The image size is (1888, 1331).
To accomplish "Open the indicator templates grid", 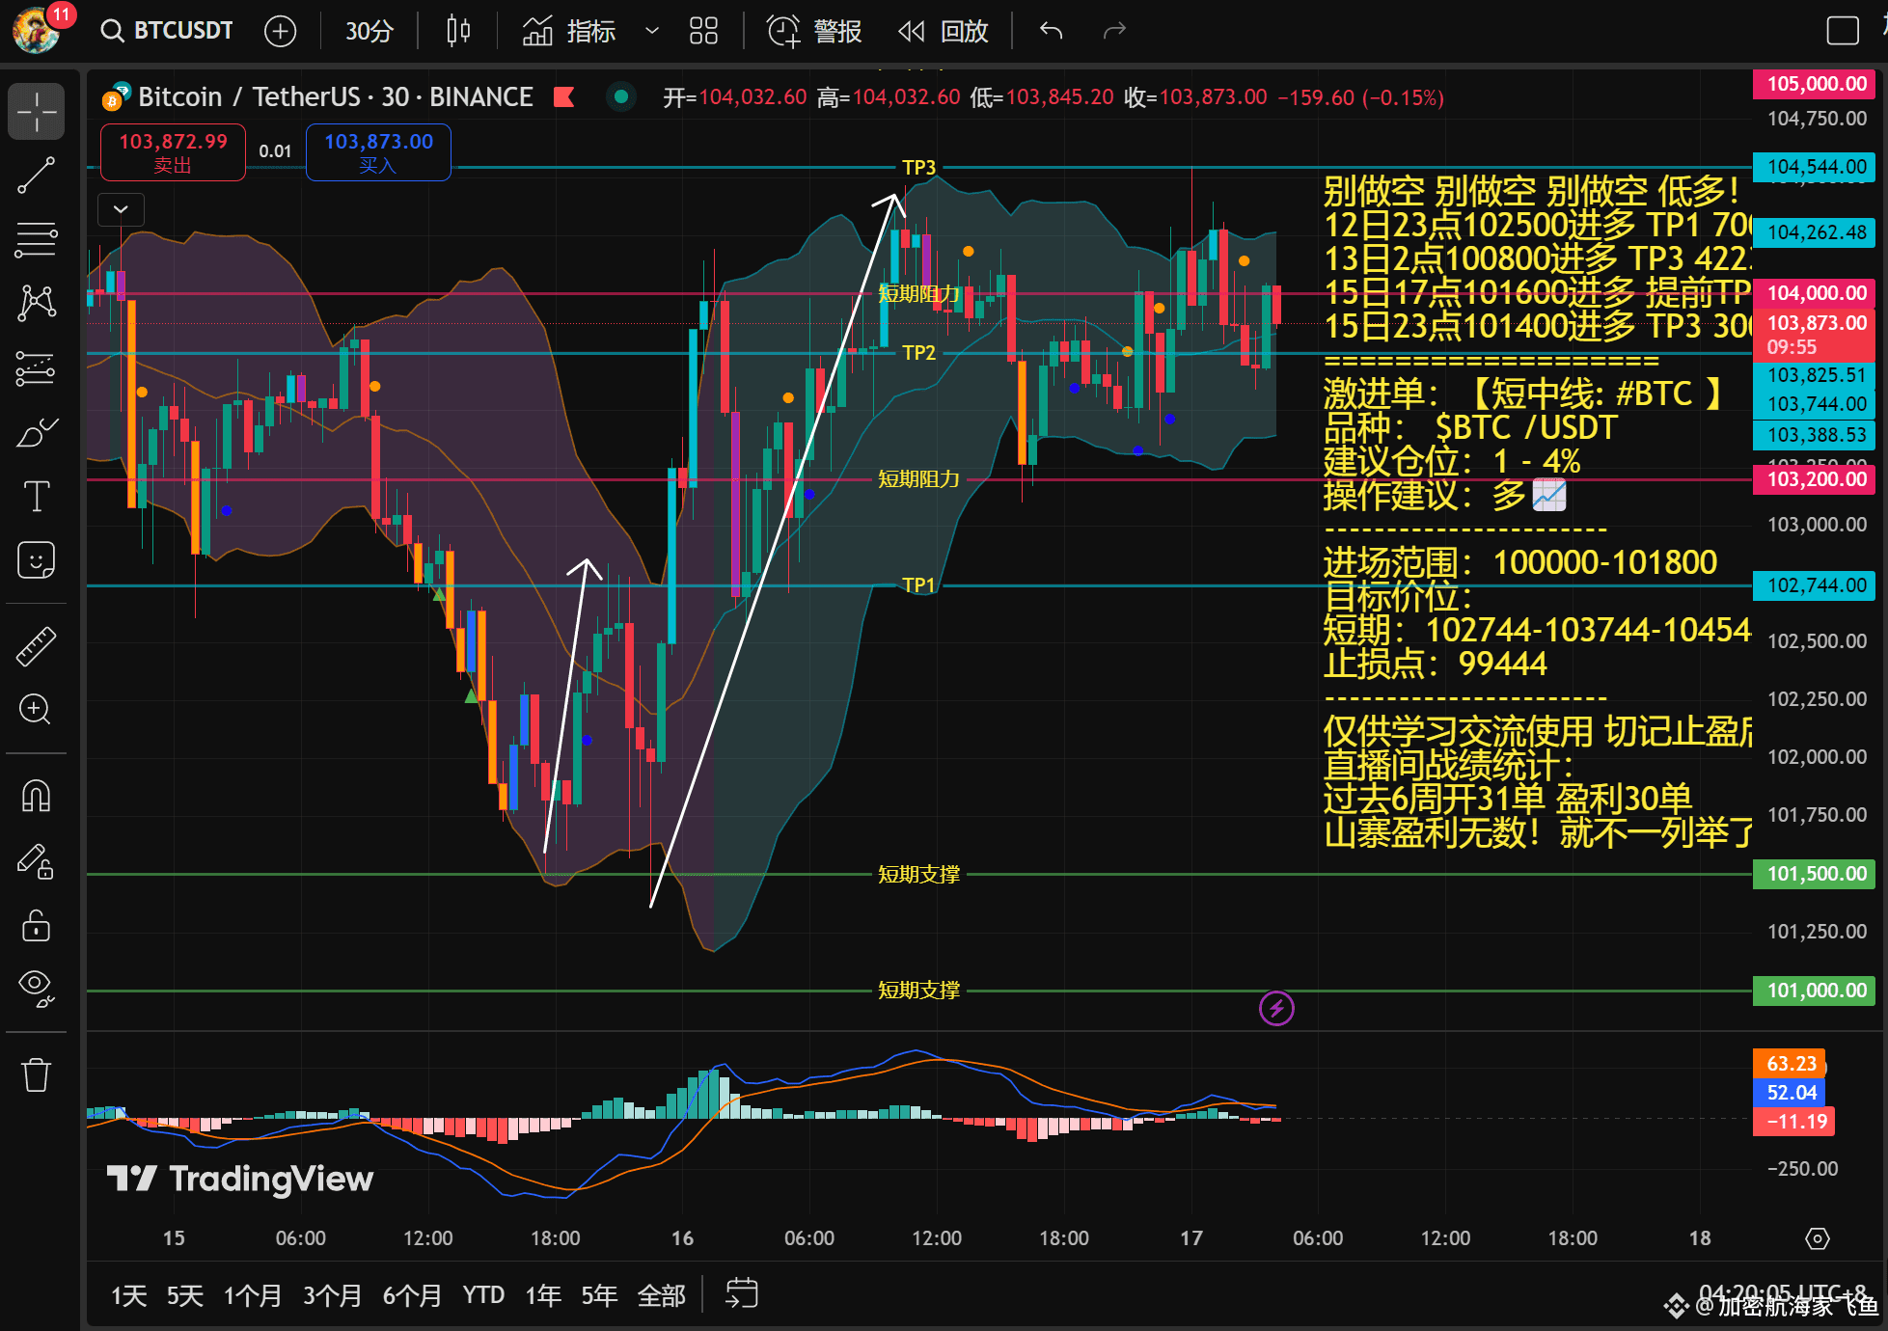I will pyautogui.click(x=703, y=31).
